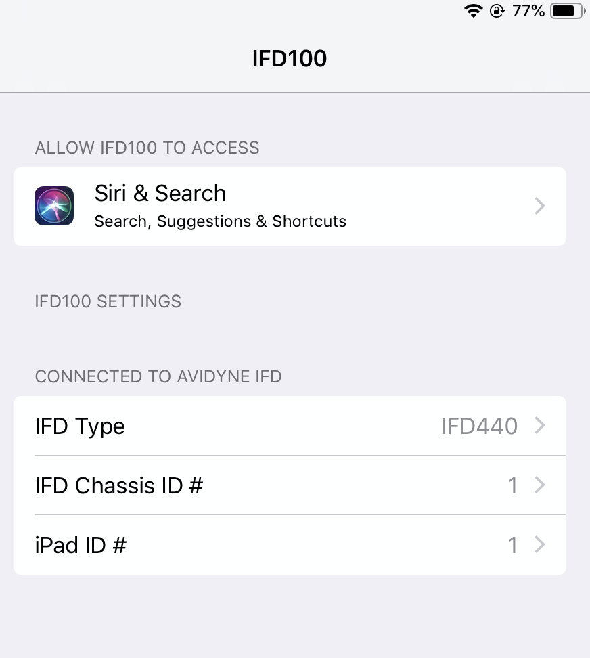Tap the IFD100 Settings section header

(x=108, y=301)
